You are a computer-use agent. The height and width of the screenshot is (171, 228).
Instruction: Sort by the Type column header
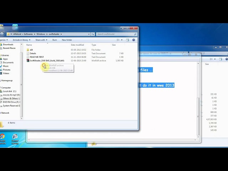94,45
